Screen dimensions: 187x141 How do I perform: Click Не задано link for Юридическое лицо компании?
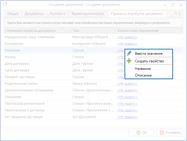(127, 37)
